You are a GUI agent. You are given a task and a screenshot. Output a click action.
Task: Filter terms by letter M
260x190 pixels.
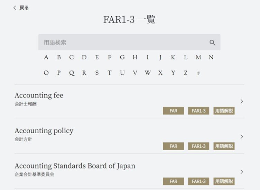click(x=198, y=57)
